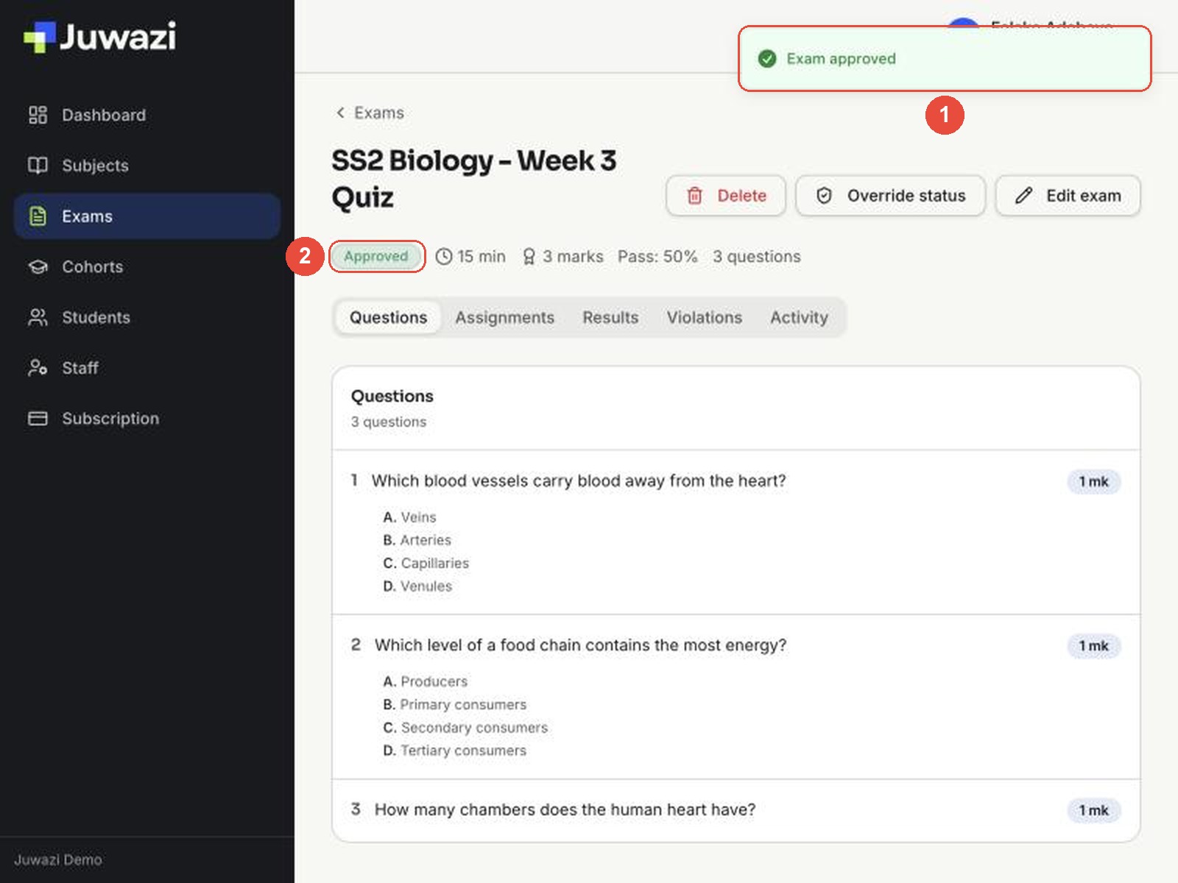Click the 1 mk badge on question 3
Viewport: 1178px width, 883px height.
(x=1093, y=810)
